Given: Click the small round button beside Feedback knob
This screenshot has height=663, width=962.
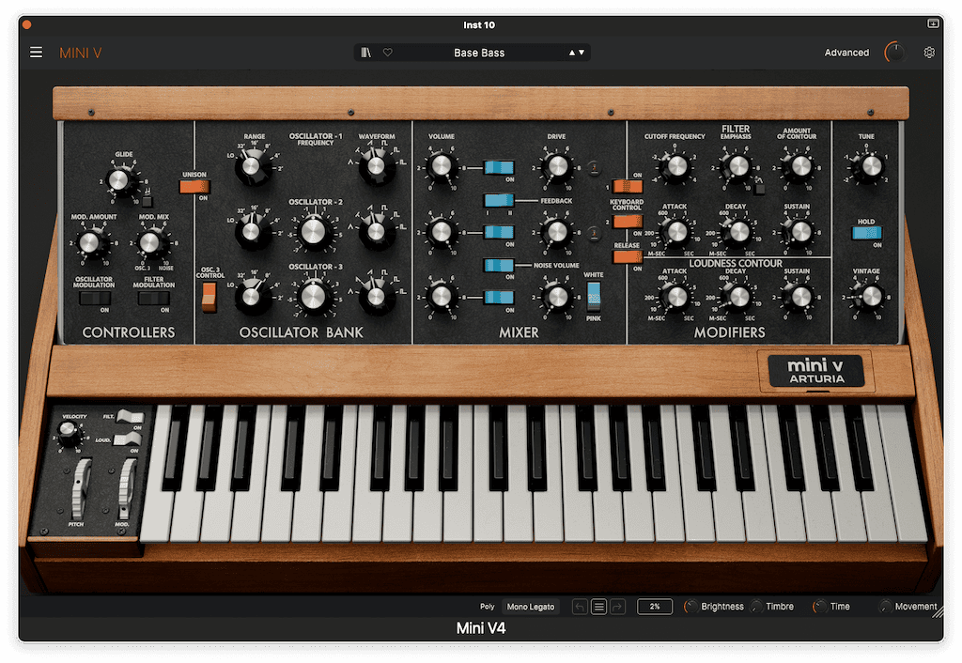Looking at the screenshot, I should coord(594,233).
